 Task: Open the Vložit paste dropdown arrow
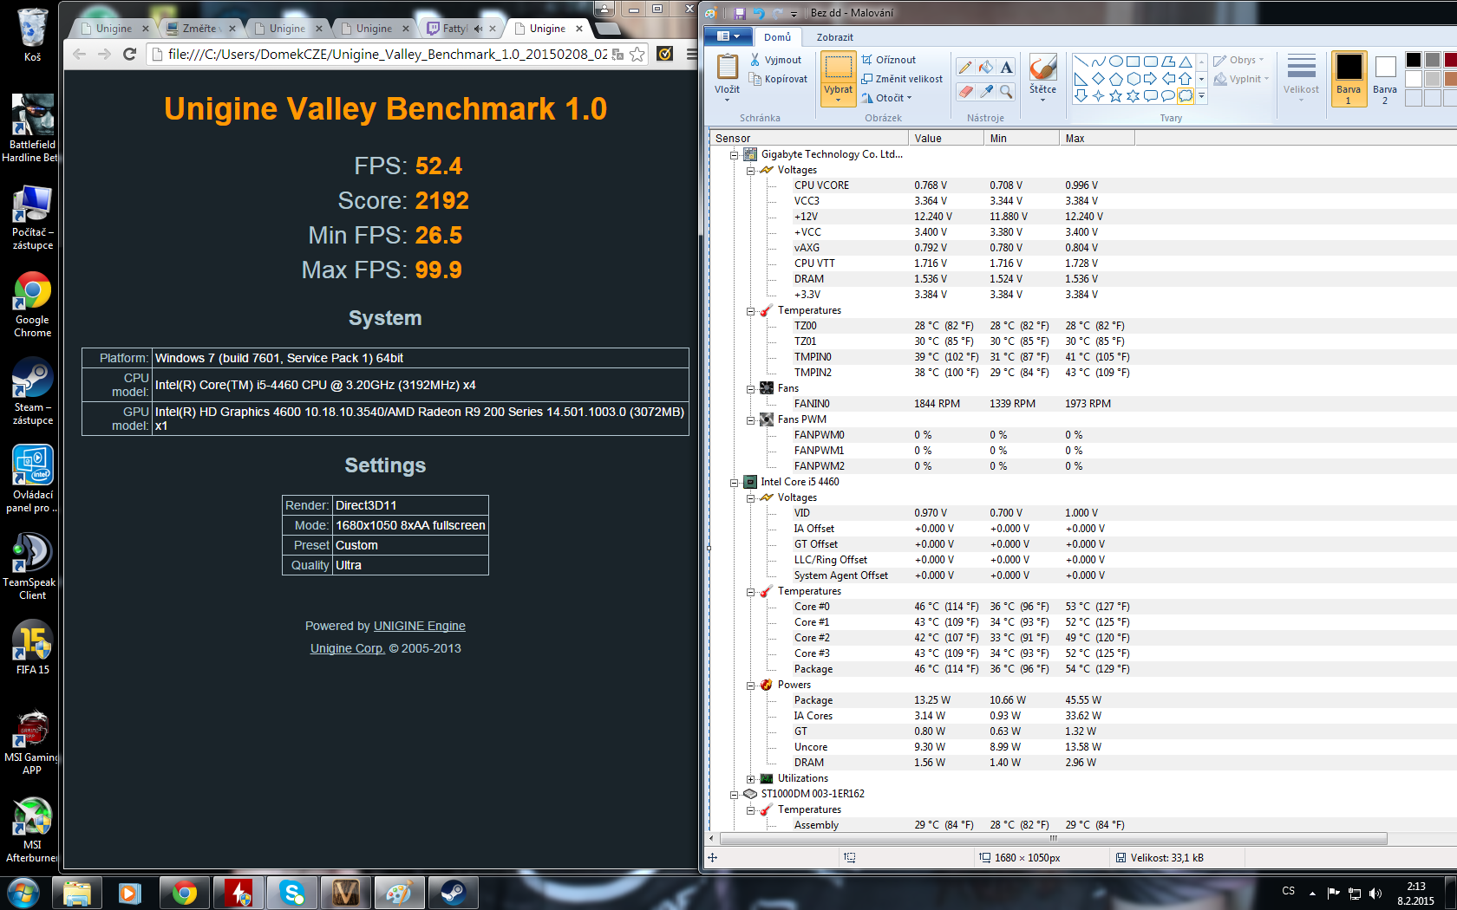(727, 100)
